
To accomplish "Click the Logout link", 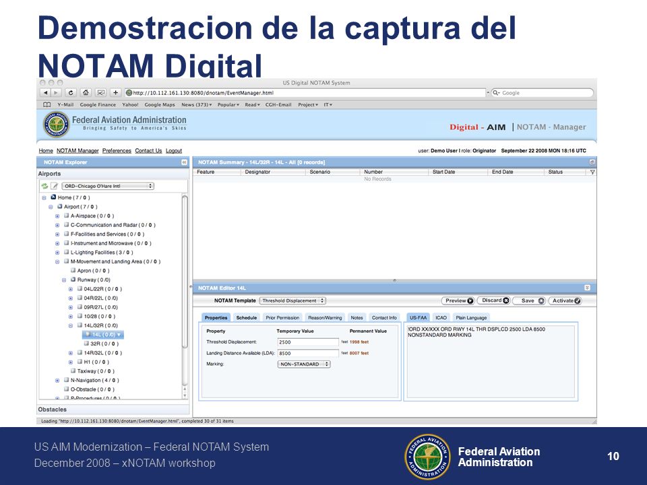I will click(174, 151).
